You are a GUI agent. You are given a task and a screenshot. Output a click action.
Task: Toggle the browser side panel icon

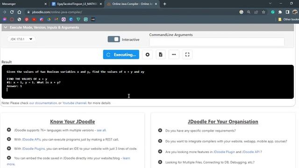[x=287, y=12]
